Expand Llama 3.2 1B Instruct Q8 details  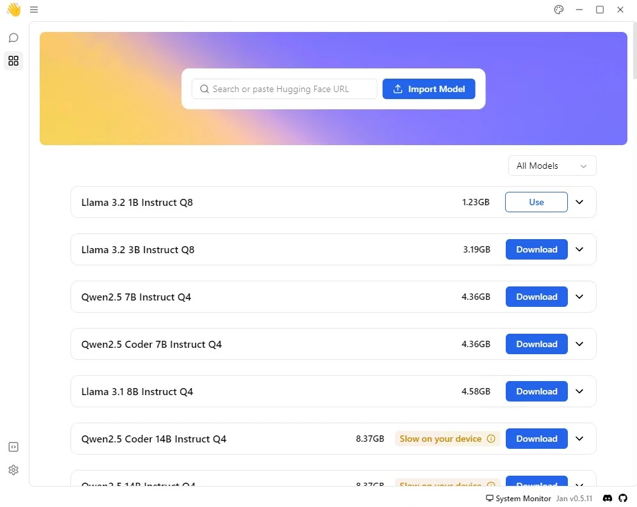pyautogui.click(x=579, y=202)
